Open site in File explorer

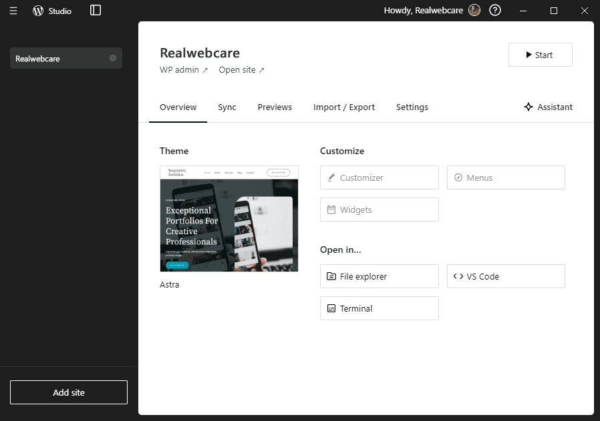point(380,276)
